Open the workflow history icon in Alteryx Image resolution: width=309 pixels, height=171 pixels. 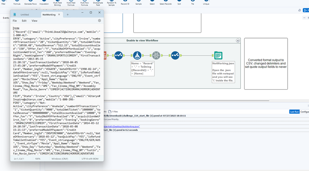point(299,10)
